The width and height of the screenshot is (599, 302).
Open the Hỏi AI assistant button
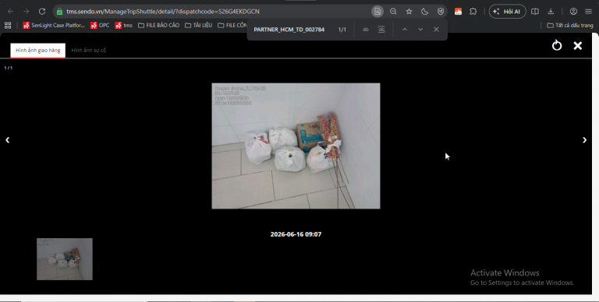(x=507, y=12)
